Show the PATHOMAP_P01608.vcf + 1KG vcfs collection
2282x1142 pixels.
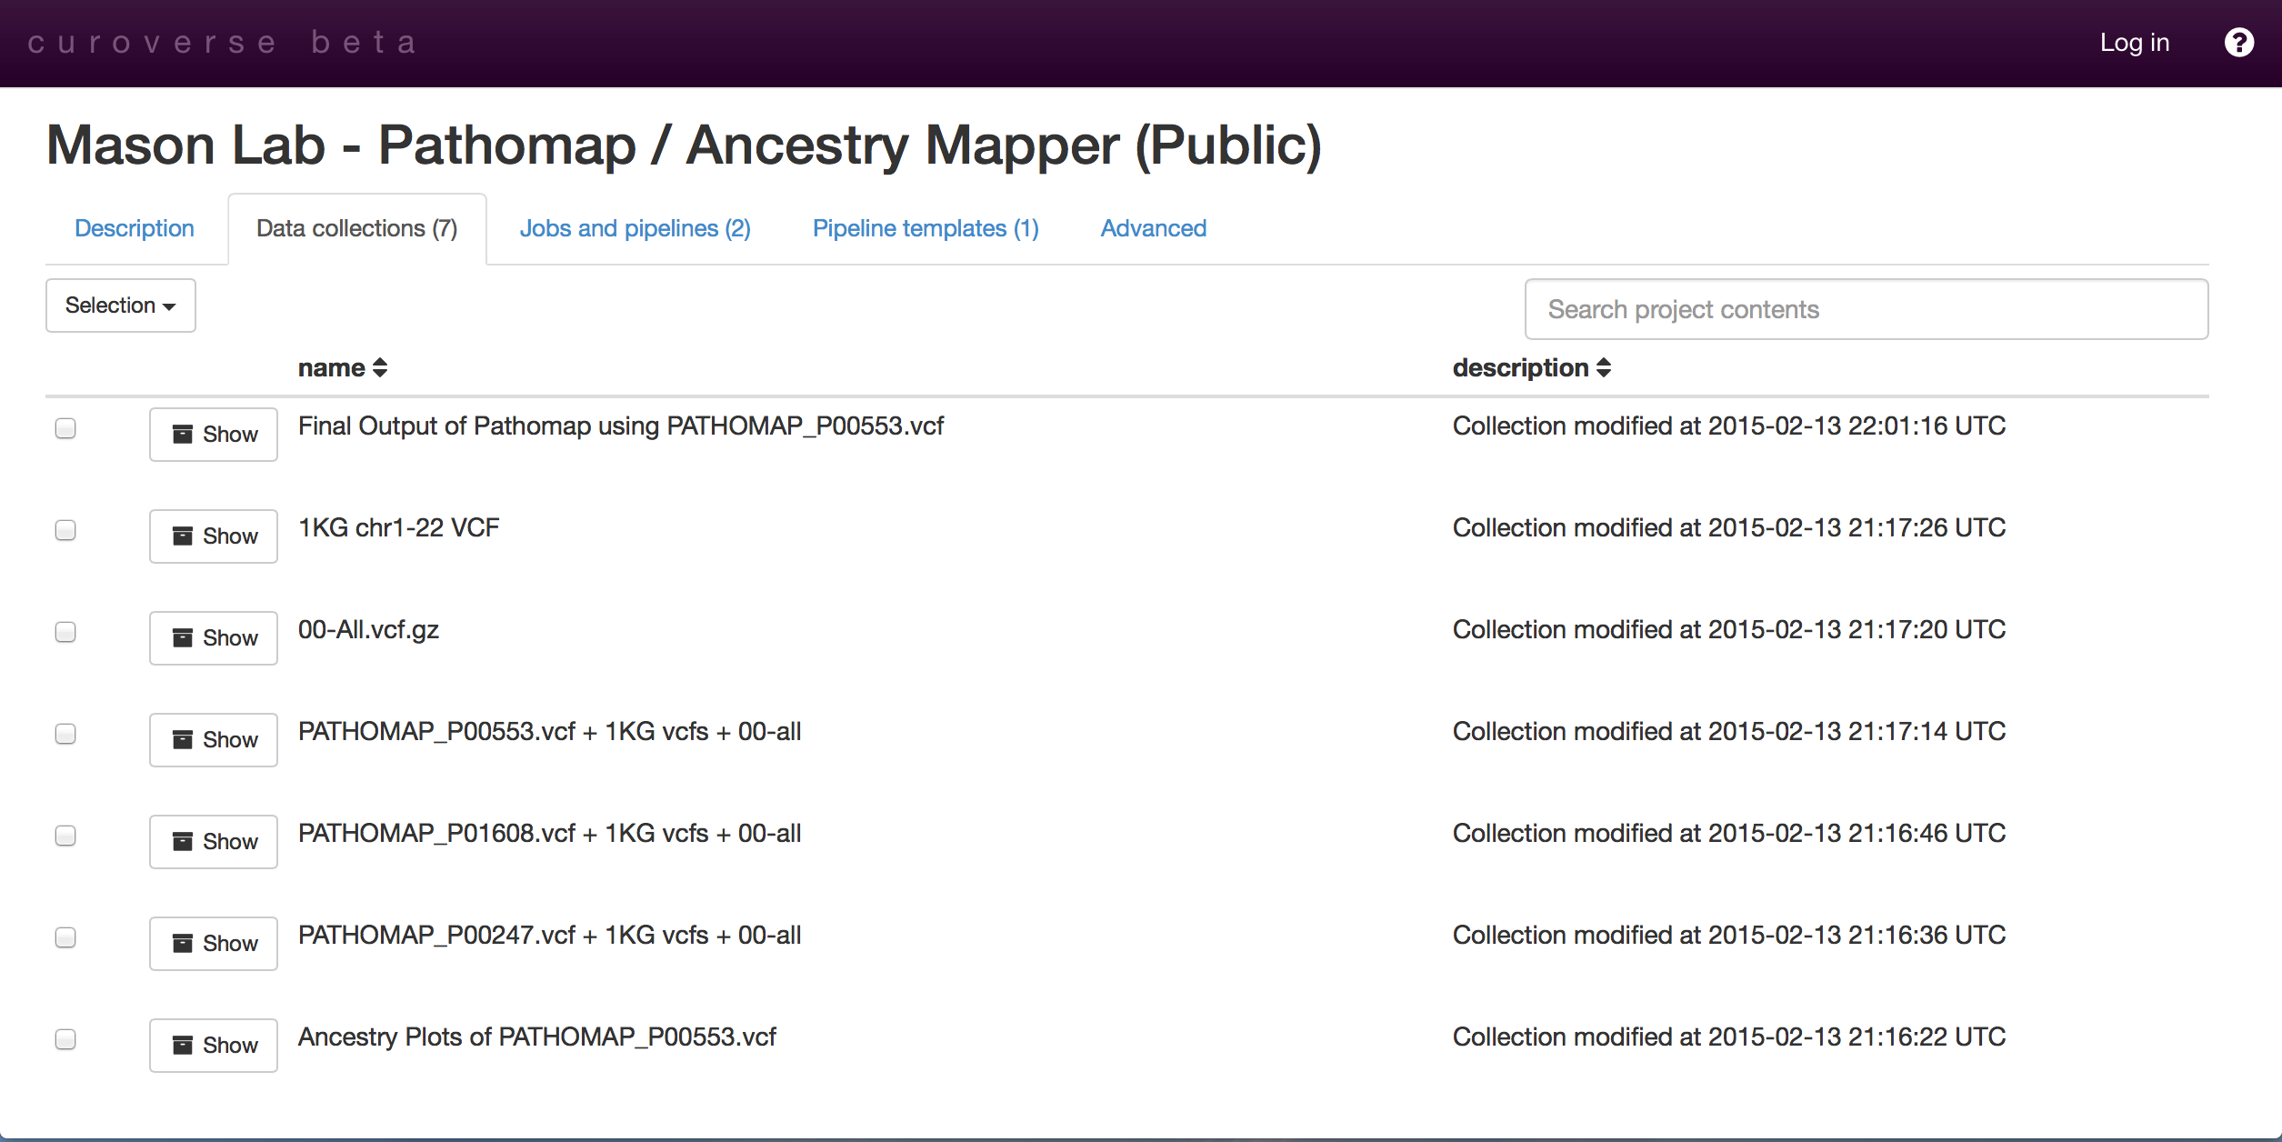[x=214, y=842]
